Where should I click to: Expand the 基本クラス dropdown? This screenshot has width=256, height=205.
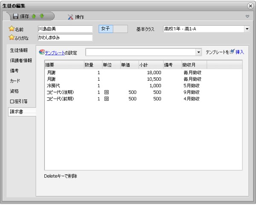pos(247,29)
